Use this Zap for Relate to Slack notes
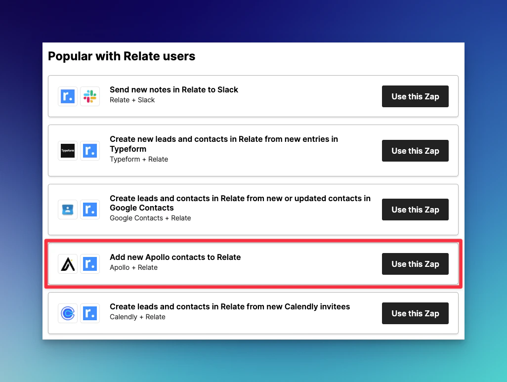Screen dimensions: 507x382 click(415, 96)
